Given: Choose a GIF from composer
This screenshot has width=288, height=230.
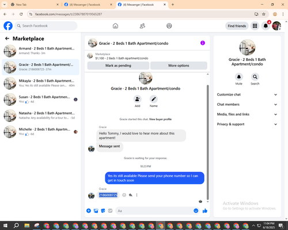Looking at the screenshot, I should tap(110, 210).
